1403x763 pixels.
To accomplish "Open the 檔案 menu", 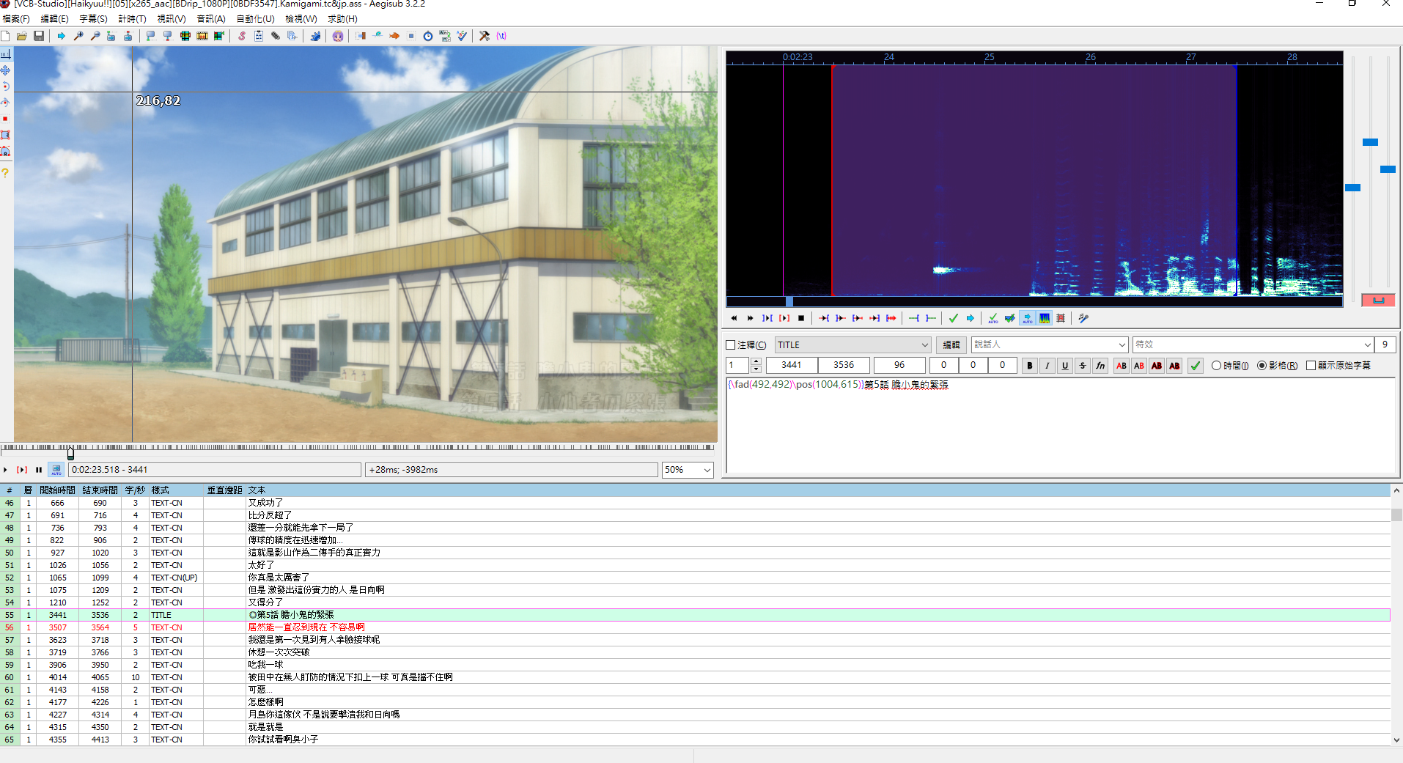I will click(17, 19).
